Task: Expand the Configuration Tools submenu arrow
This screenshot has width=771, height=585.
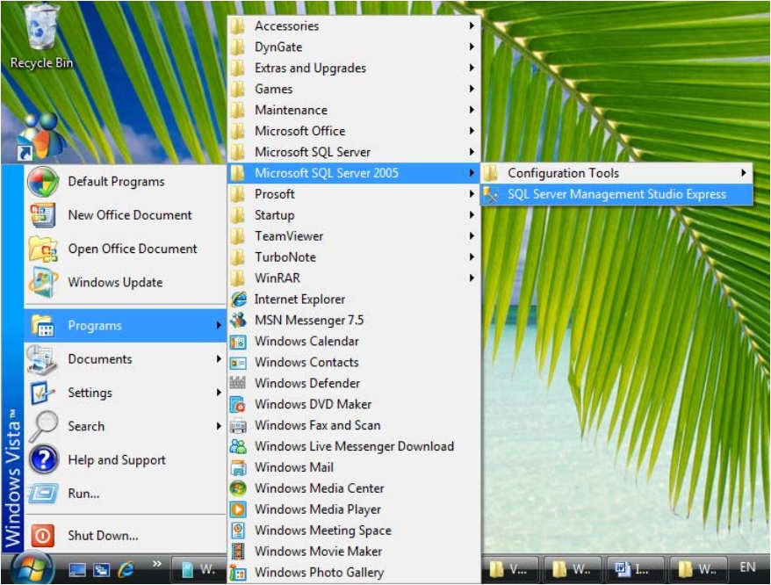Action: coord(744,173)
